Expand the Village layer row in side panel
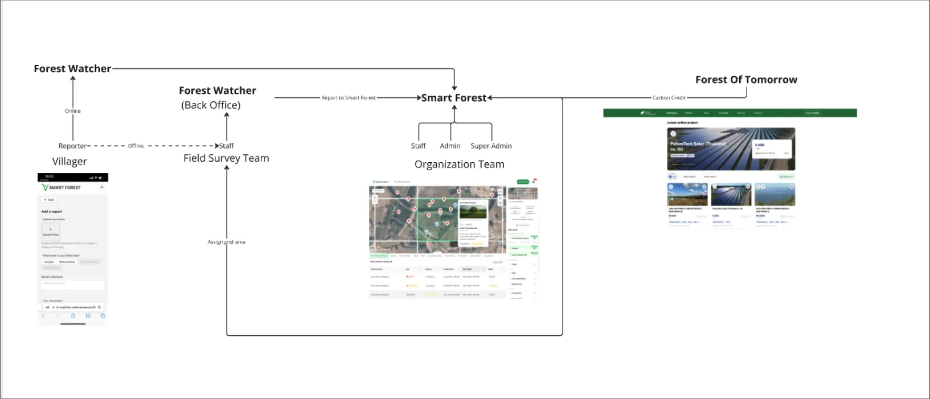The height and width of the screenshot is (399, 930). (x=523, y=264)
